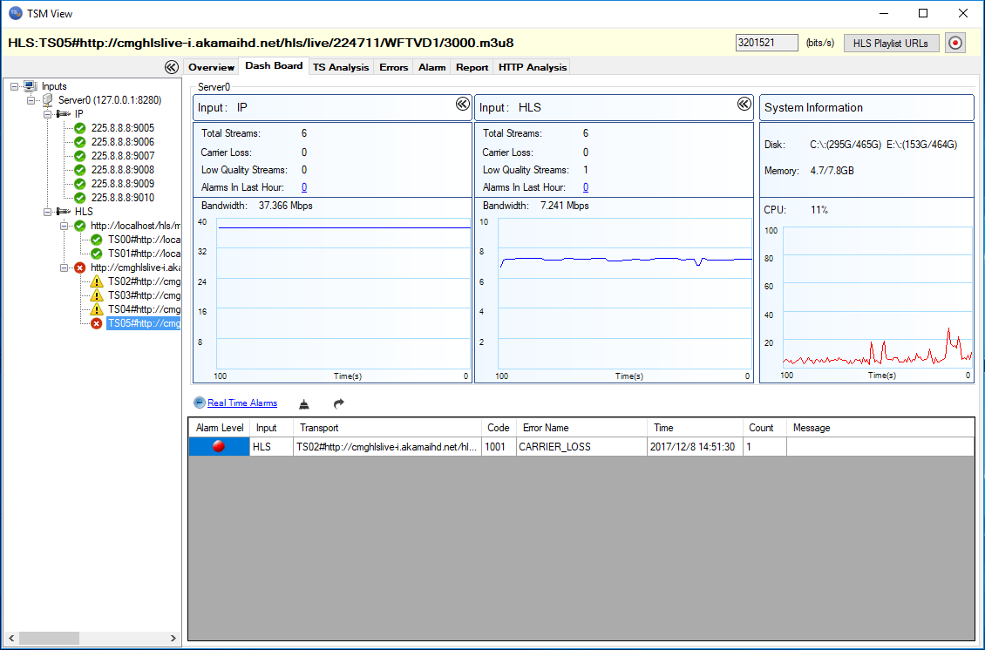Click the horizontal scrollbar below the tree panel

(48, 638)
